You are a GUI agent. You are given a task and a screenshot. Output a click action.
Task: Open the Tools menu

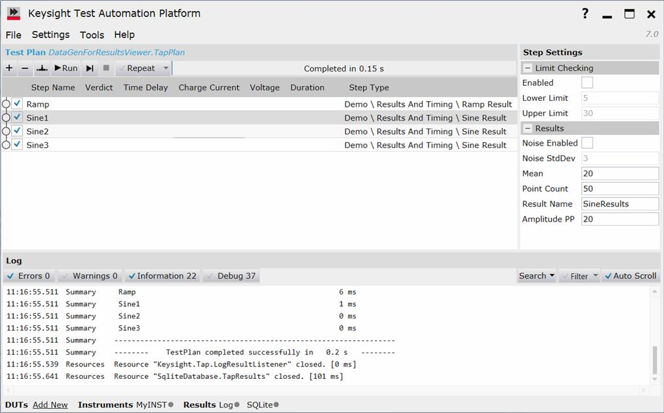(x=92, y=35)
